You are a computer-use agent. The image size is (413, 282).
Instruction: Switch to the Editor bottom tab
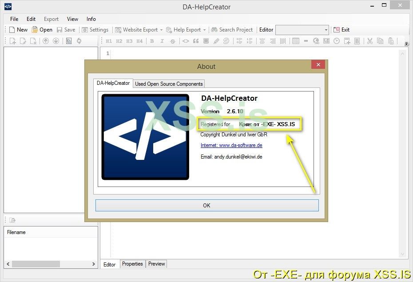109,264
